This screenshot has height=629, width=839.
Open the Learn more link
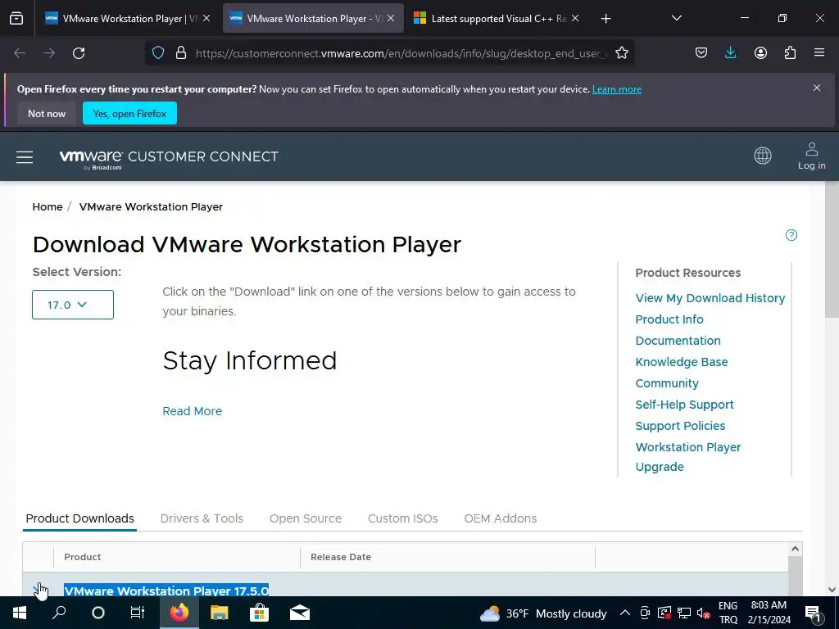[616, 89]
